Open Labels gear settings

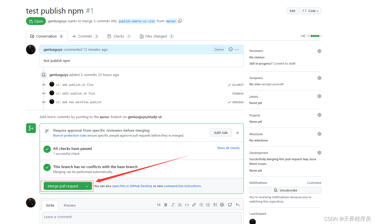click(x=319, y=96)
